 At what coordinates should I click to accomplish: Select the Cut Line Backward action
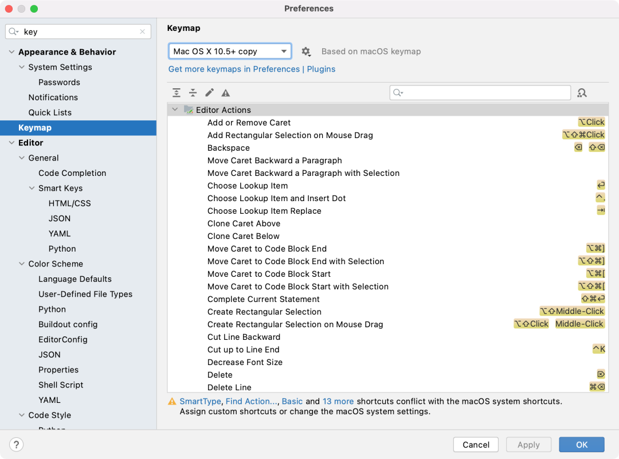click(x=387, y=337)
